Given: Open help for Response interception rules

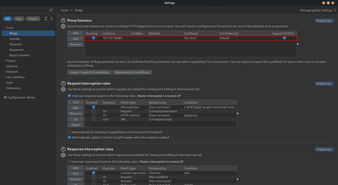Looking at the screenshot, I should tap(63, 149).
